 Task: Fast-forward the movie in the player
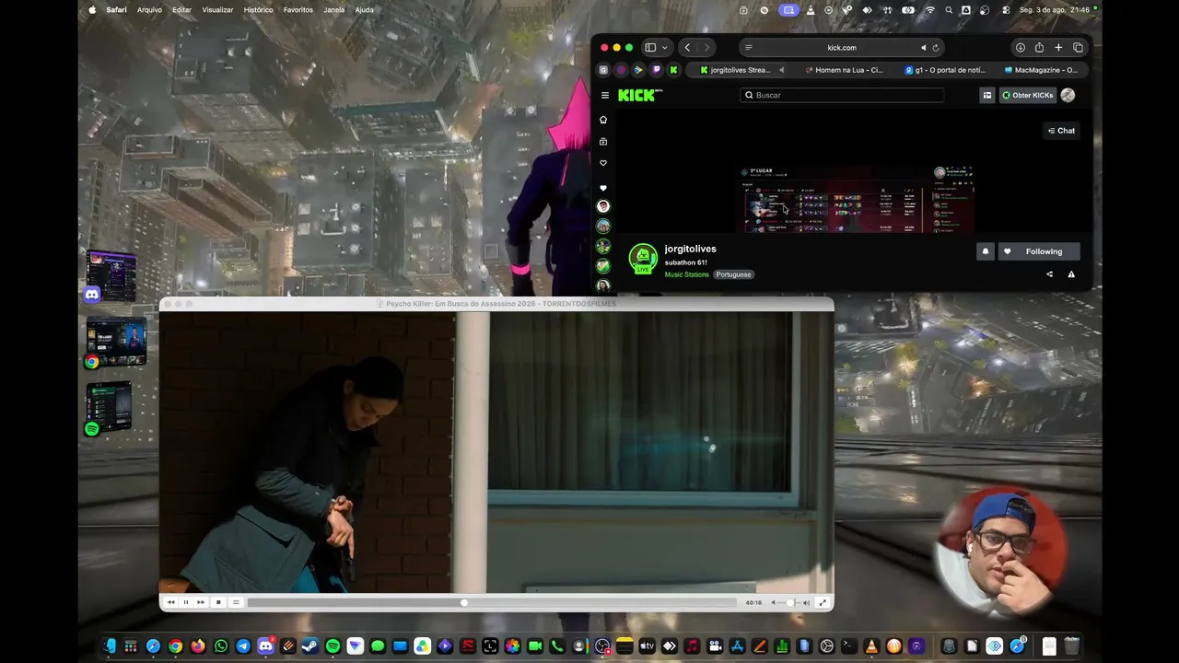pos(201,602)
